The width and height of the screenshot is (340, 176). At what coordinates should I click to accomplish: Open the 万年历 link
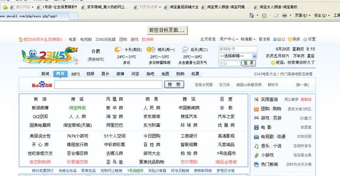click(x=299, y=56)
